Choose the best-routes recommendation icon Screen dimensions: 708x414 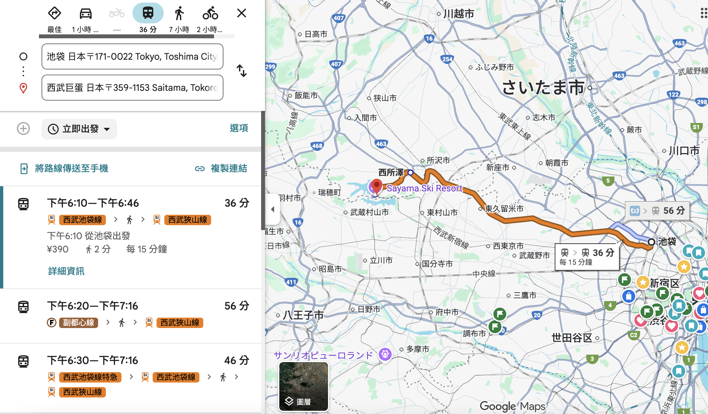tap(55, 14)
